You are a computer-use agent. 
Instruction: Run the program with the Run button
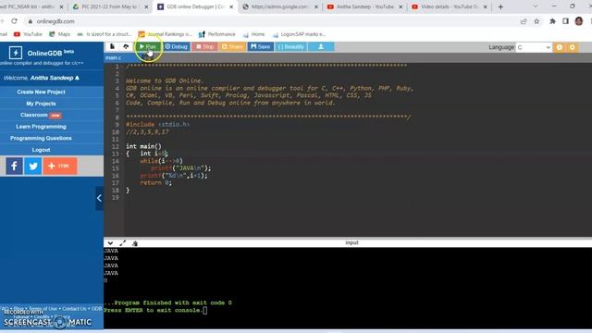[148, 46]
